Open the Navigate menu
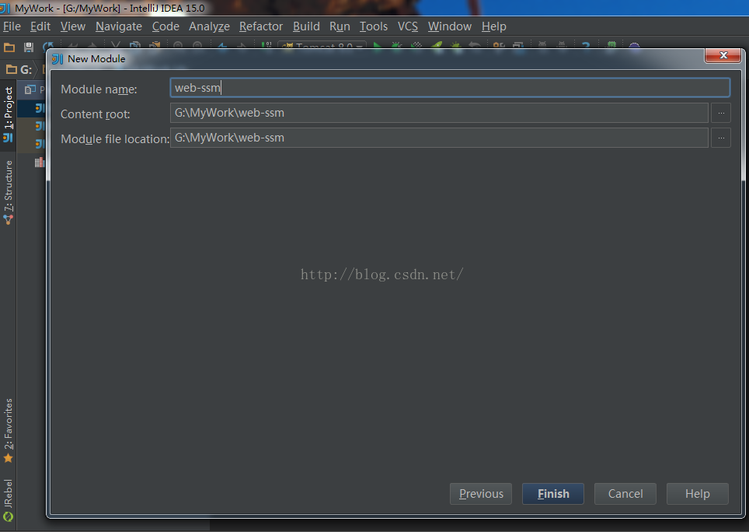The image size is (749, 532). tap(118, 26)
